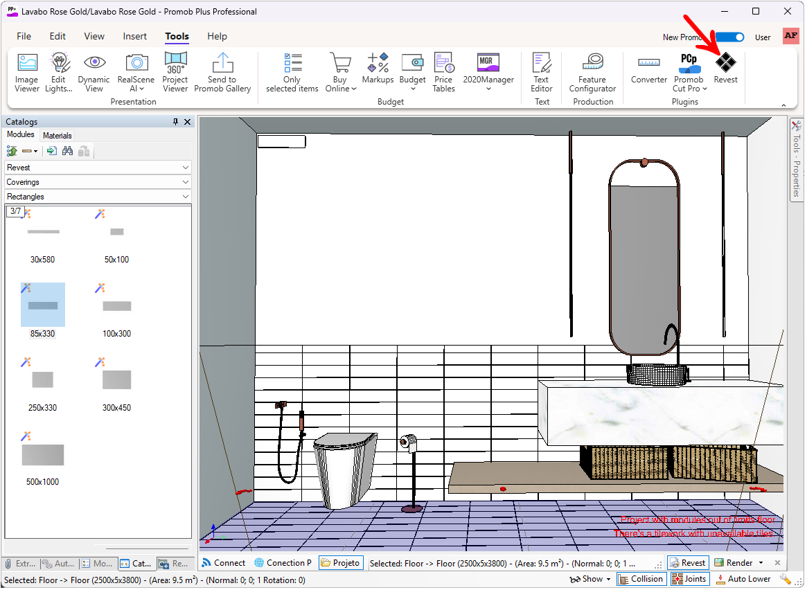
Task: Click Send to Promob Gallery
Action: [x=222, y=73]
